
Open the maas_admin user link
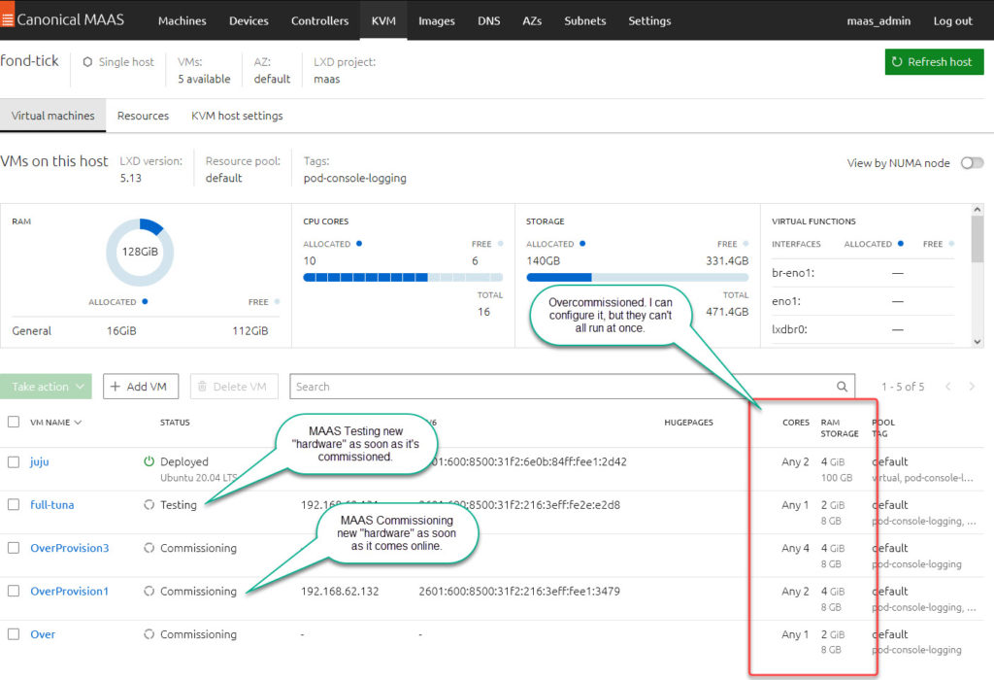tap(878, 20)
